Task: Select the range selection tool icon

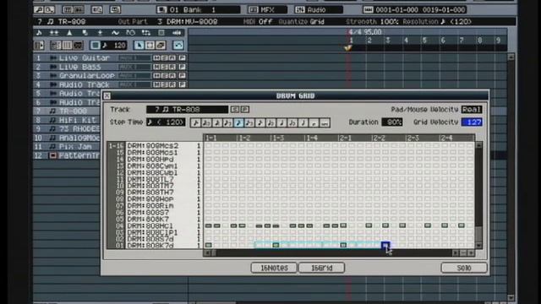Action: [150, 45]
